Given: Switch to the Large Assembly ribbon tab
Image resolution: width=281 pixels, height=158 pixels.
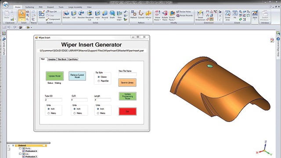Looking at the screenshot, I should pyautogui.click(x=75, y=7).
